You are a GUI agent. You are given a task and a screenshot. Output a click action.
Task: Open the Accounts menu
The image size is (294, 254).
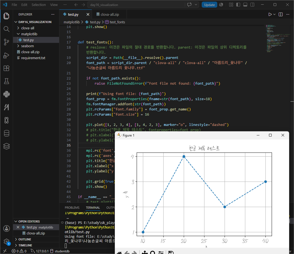6,228
